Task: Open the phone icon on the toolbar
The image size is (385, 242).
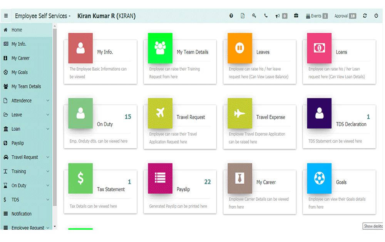Action: pos(266,16)
